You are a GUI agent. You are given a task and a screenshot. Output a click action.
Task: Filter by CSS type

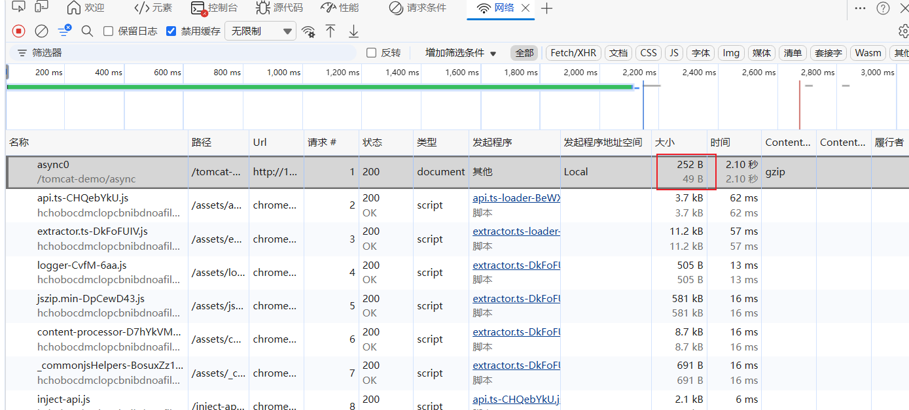[x=649, y=53]
